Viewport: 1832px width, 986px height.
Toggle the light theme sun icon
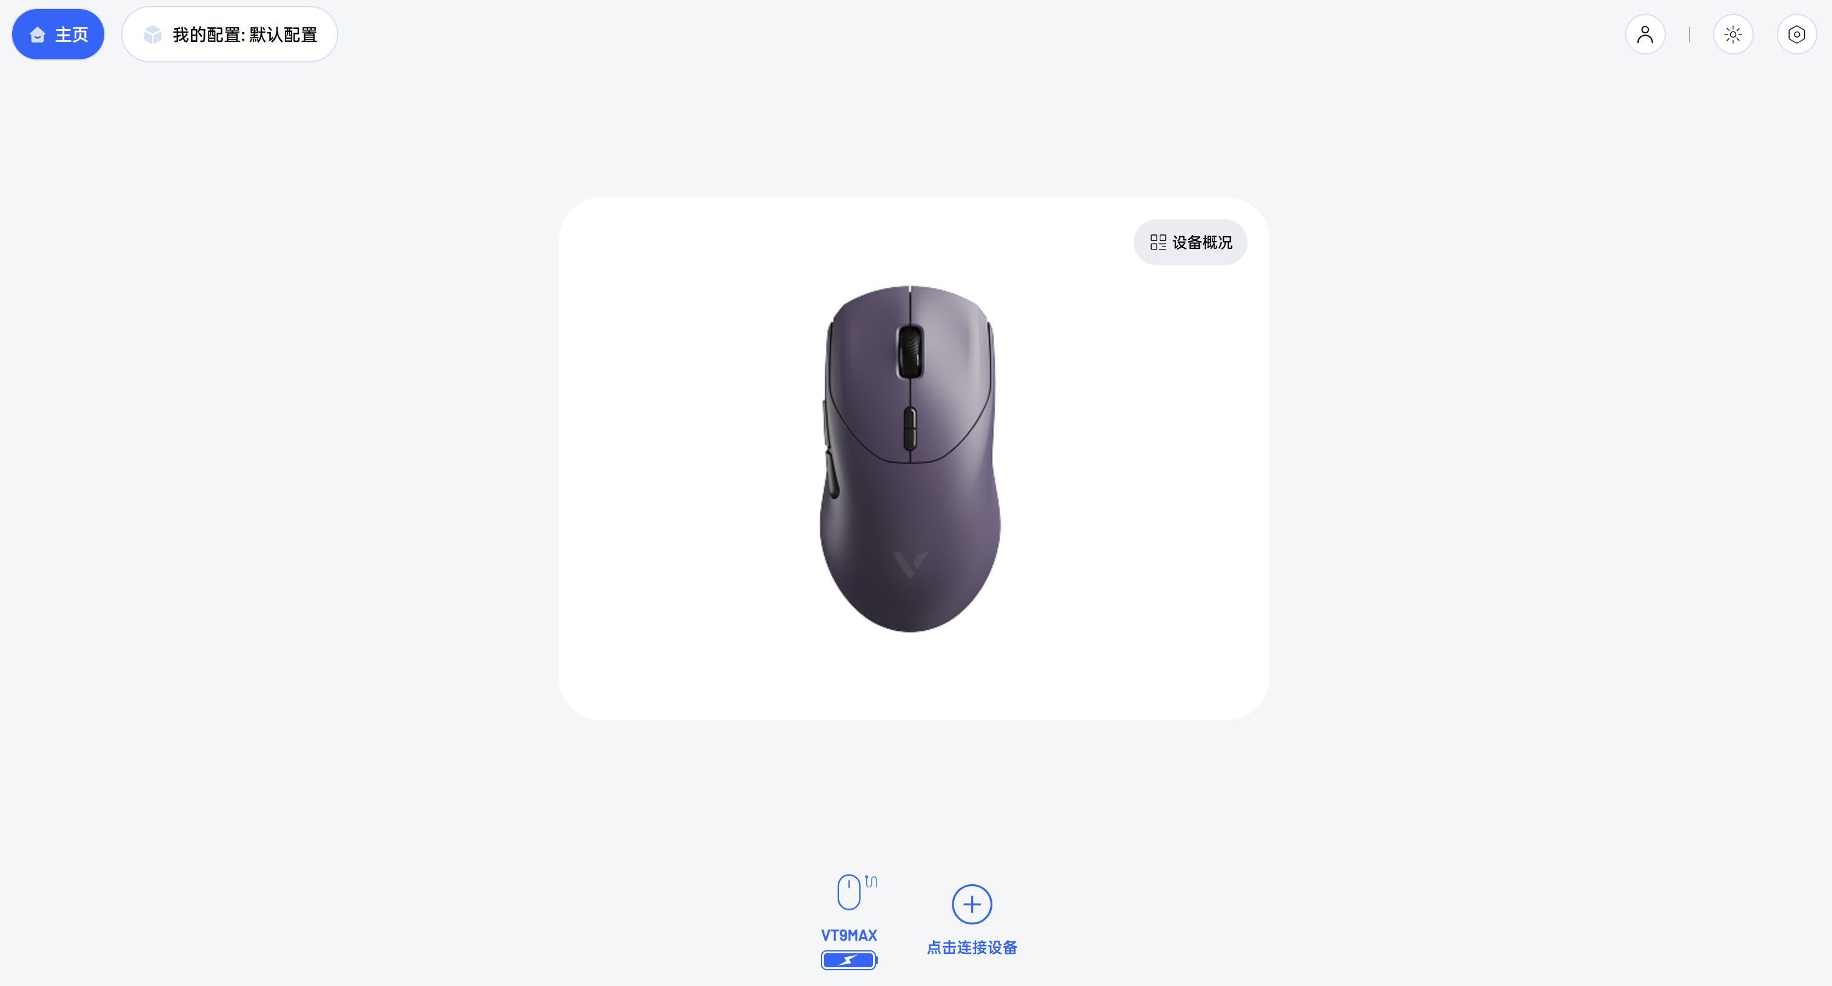[x=1733, y=34]
